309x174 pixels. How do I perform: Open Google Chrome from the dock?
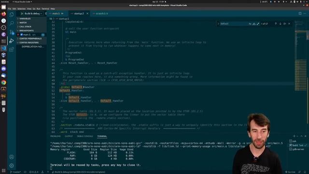(3, 83)
